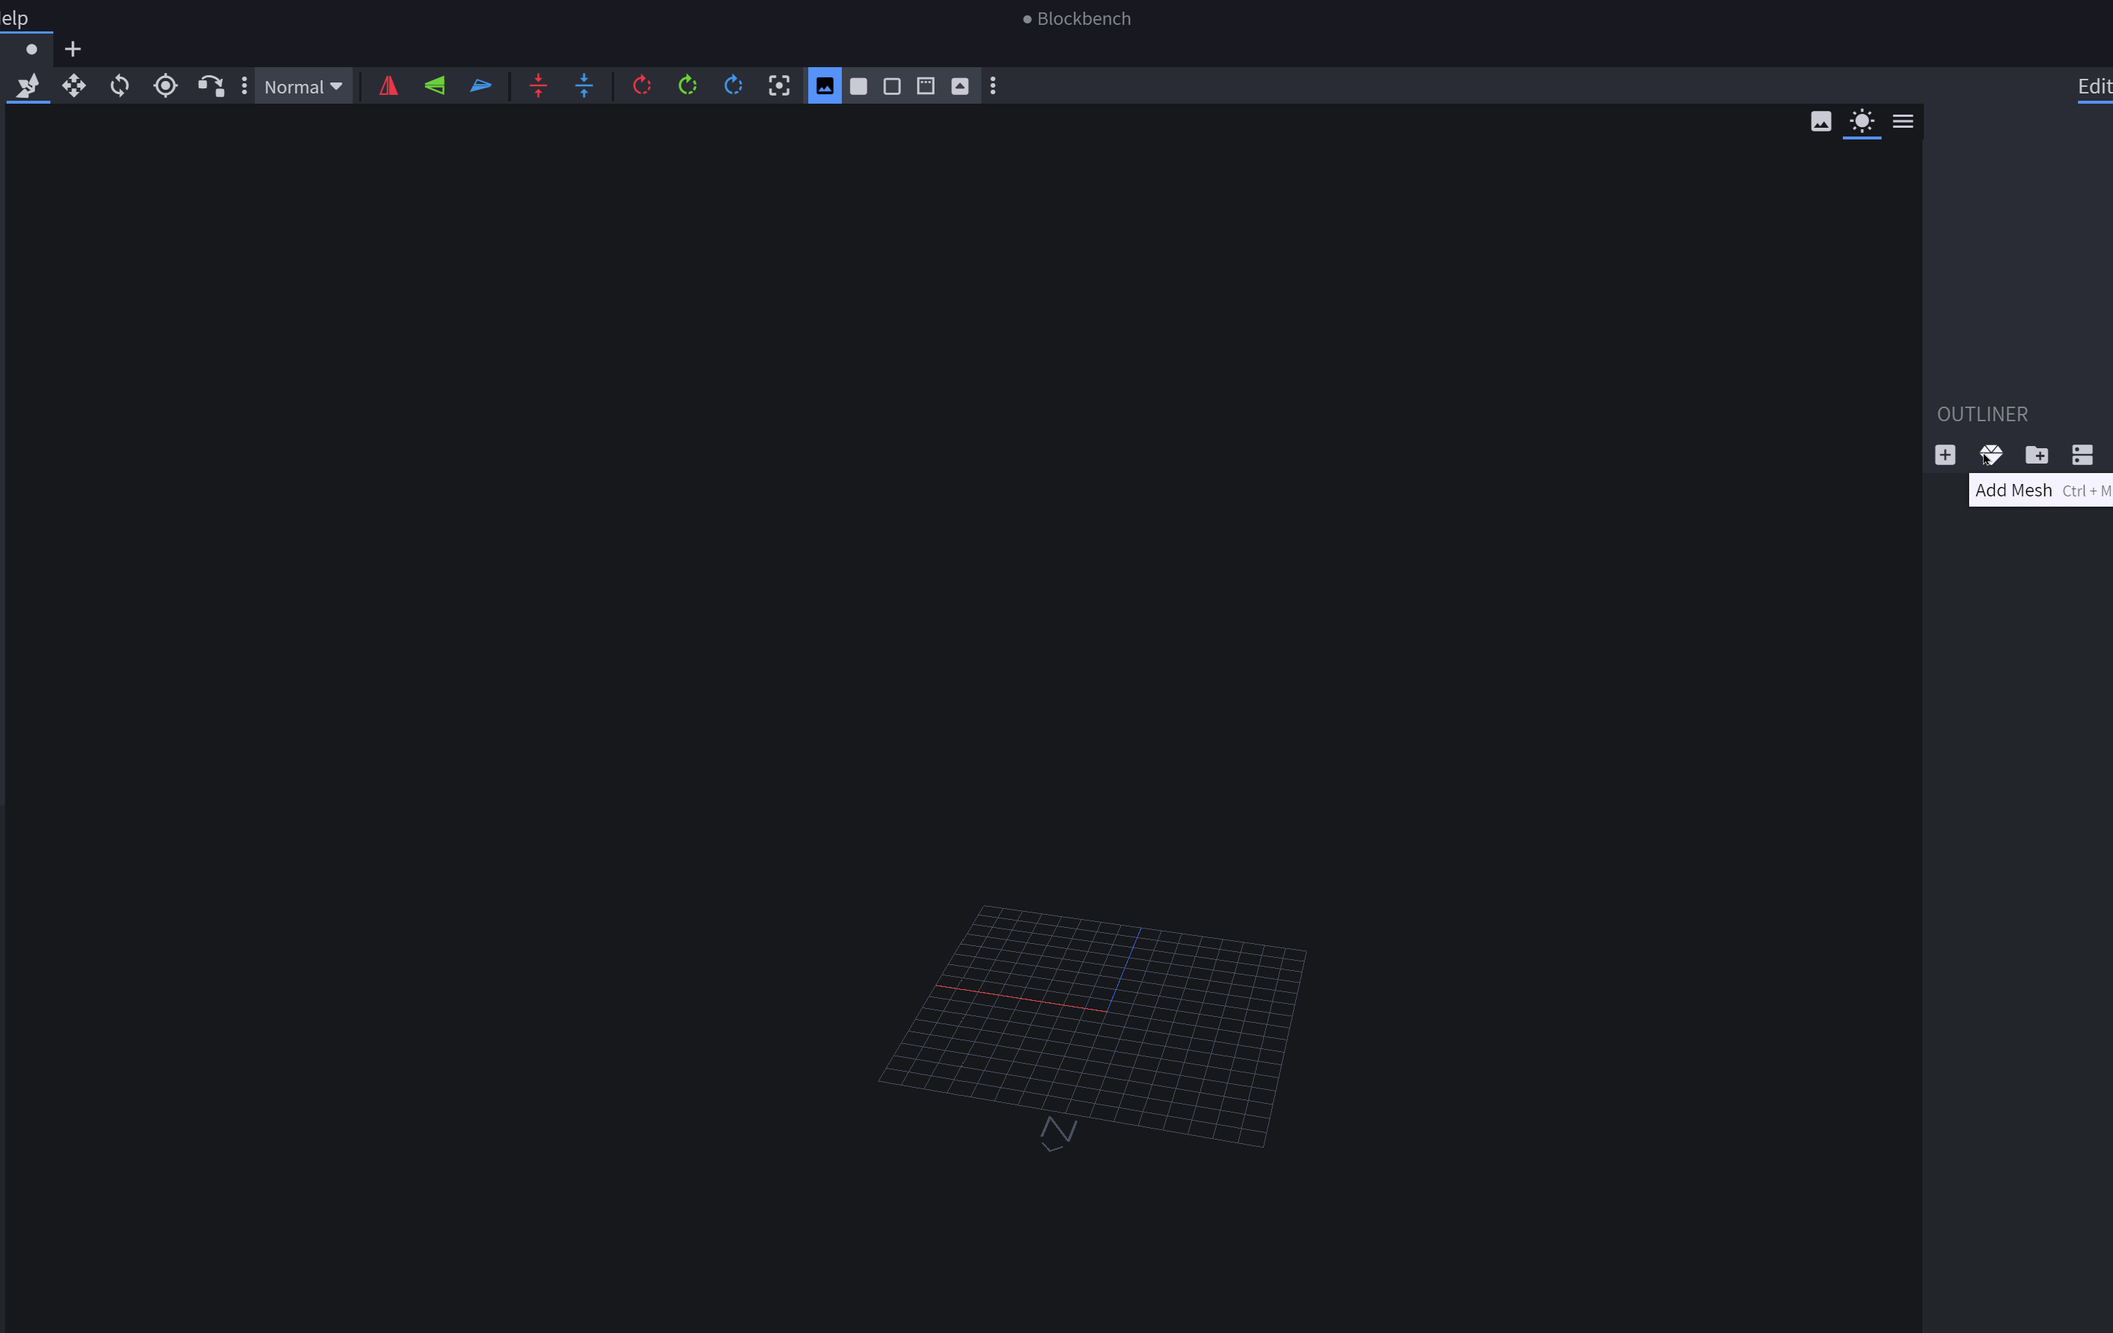Add a new Group in the Outliner
Viewport: 2113px width, 1333px height.
(x=2038, y=455)
